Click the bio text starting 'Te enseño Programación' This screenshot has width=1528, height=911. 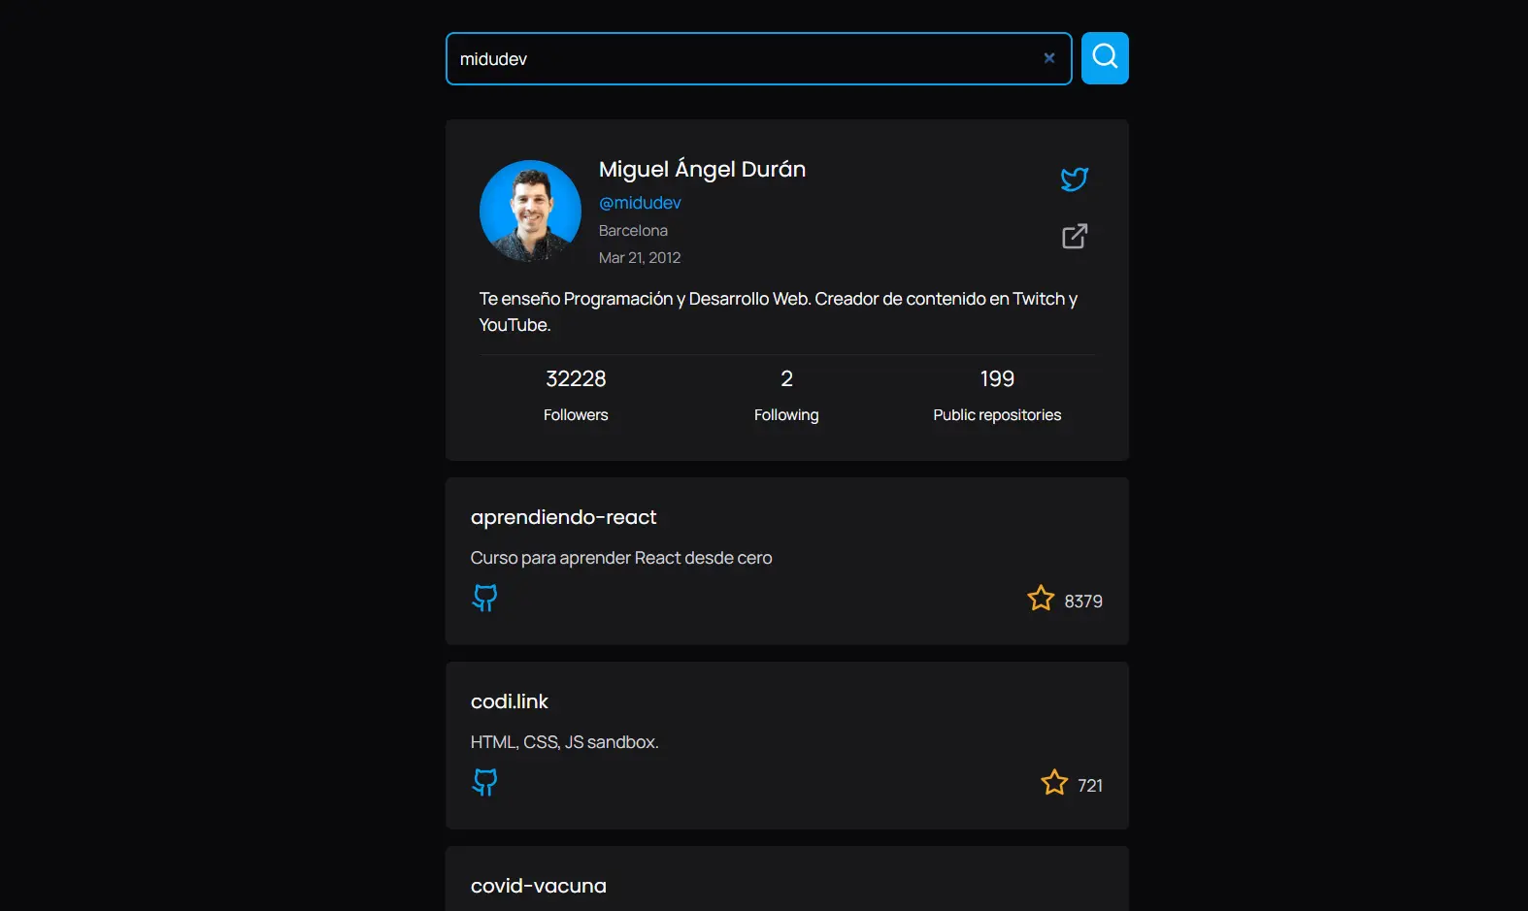(x=779, y=311)
